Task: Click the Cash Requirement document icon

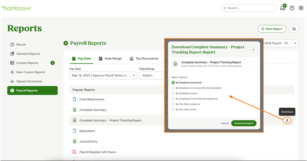Action: 74,99
